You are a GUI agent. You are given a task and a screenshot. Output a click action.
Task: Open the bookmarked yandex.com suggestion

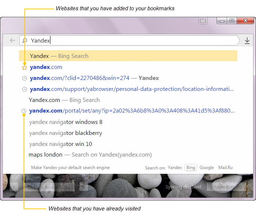pos(46,67)
